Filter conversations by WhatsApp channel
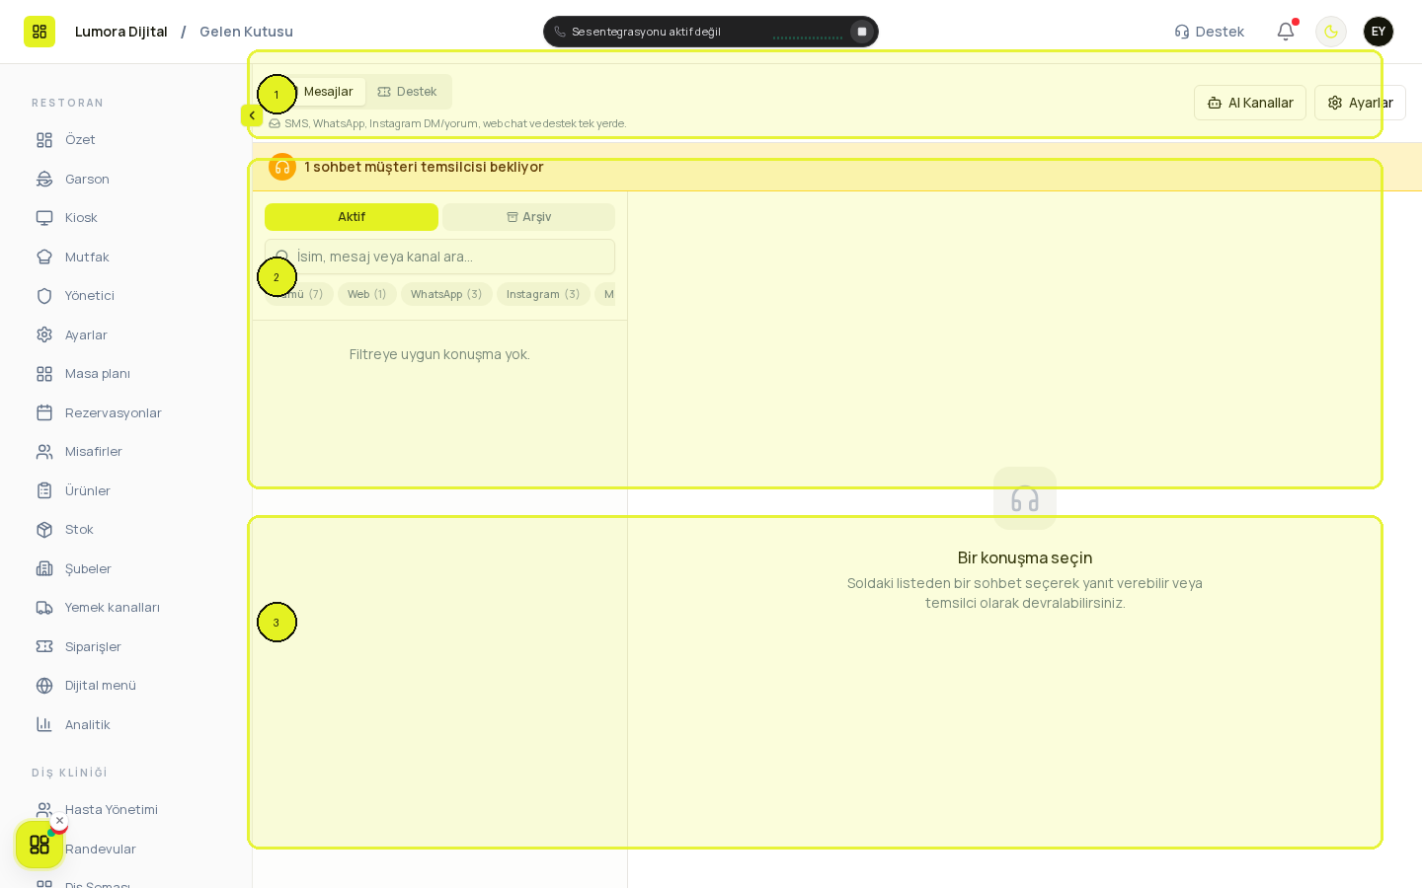Viewport: 1422px width, 888px height. pos(446,294)
